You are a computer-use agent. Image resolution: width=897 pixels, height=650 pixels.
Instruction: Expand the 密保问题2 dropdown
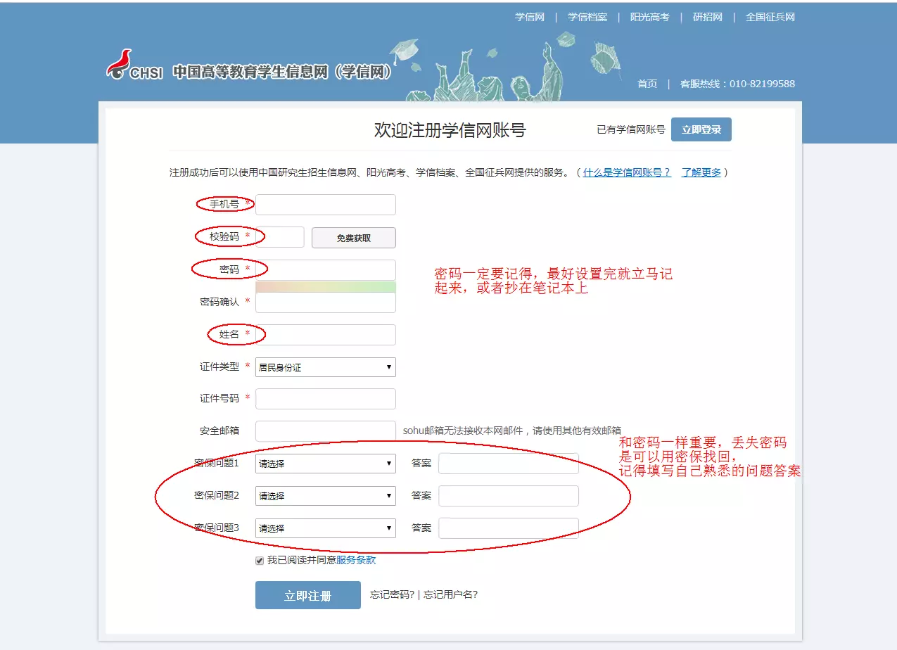click(x=326, y=496)
